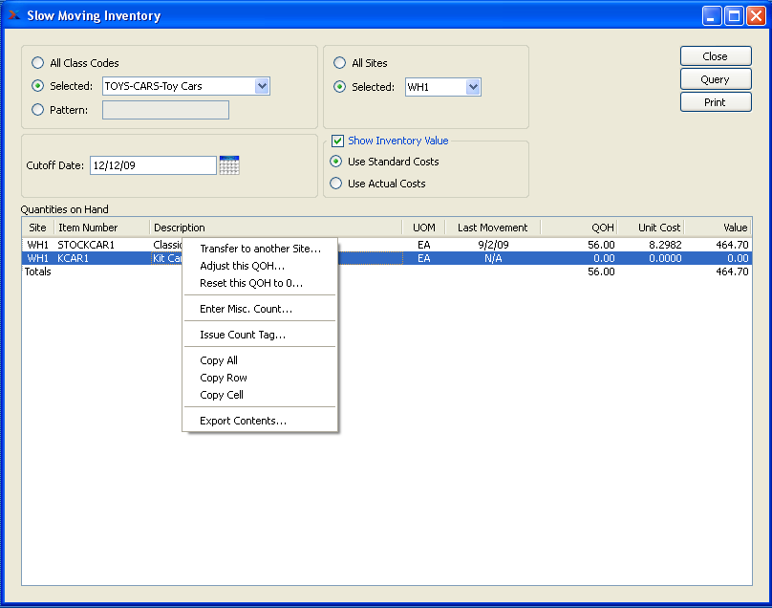Click the Print button
772x608 pixels.
point(715,102)
